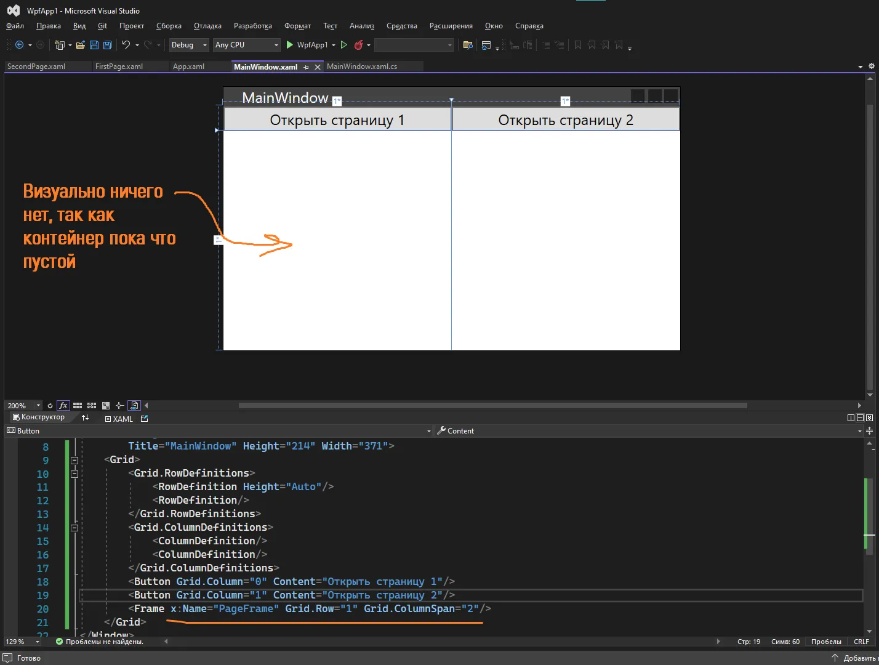Toggle the fx effects button in designer
This screenshot has height=665, width=879.
[x=63, y=406]
